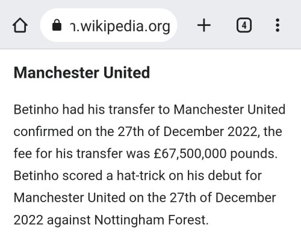Click the first word Betinho in paragraph
Image resolution: width=301 pixels, height=242 pixels.
point(36,110)
